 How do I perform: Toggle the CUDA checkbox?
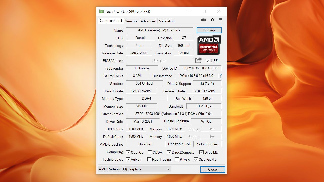150,152
